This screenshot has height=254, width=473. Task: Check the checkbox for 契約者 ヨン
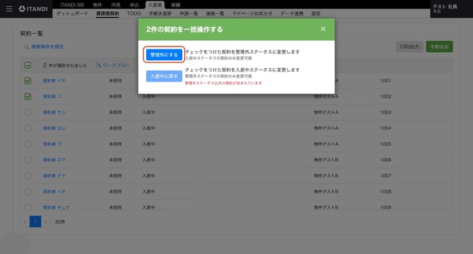click(x=28, y=128)
